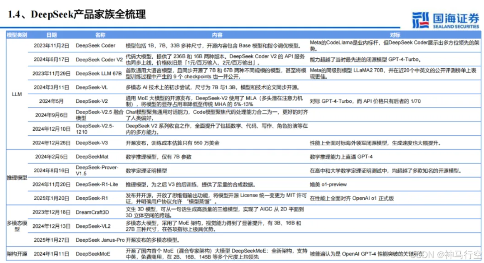Click the date '2024年11月20日'
This screenshot has width=484, height=263.
(x=52, y=185)
